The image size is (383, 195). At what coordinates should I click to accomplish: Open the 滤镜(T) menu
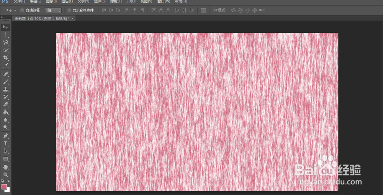(x=116, y=2)
